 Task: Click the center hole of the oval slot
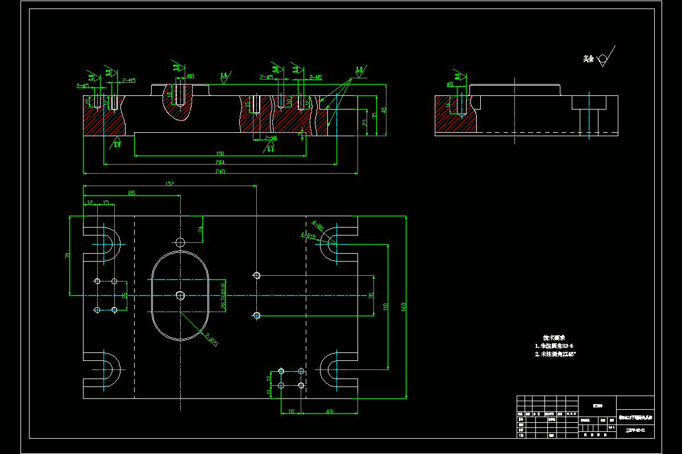click(x=180, y=295)
